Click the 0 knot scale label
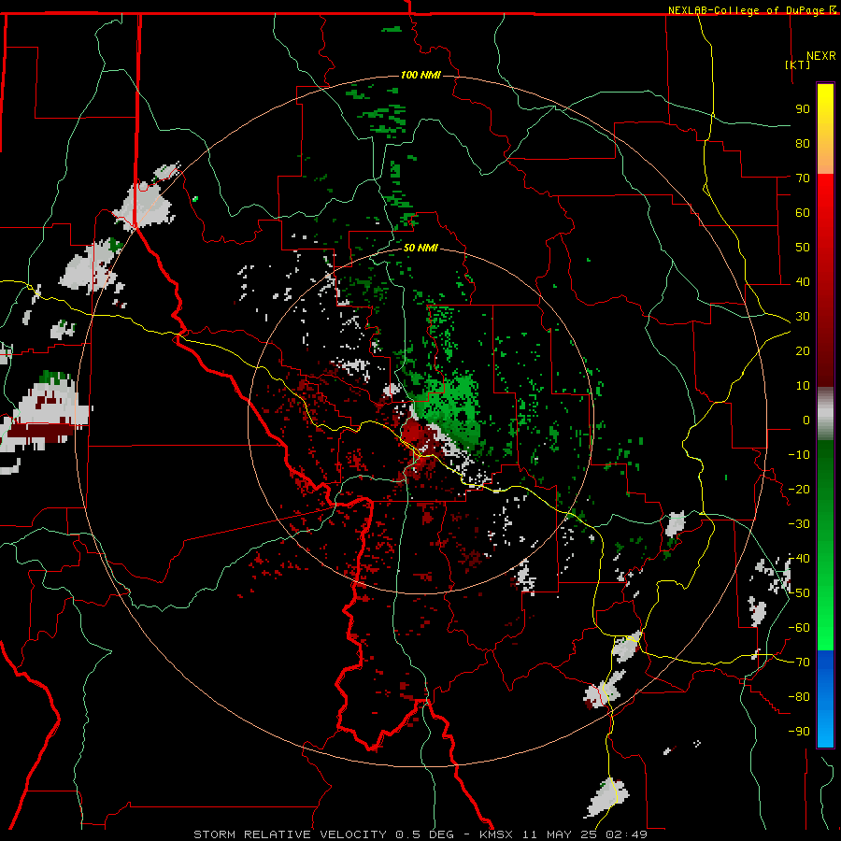Viewport: 841px width, 841px height. coord(805,420)
